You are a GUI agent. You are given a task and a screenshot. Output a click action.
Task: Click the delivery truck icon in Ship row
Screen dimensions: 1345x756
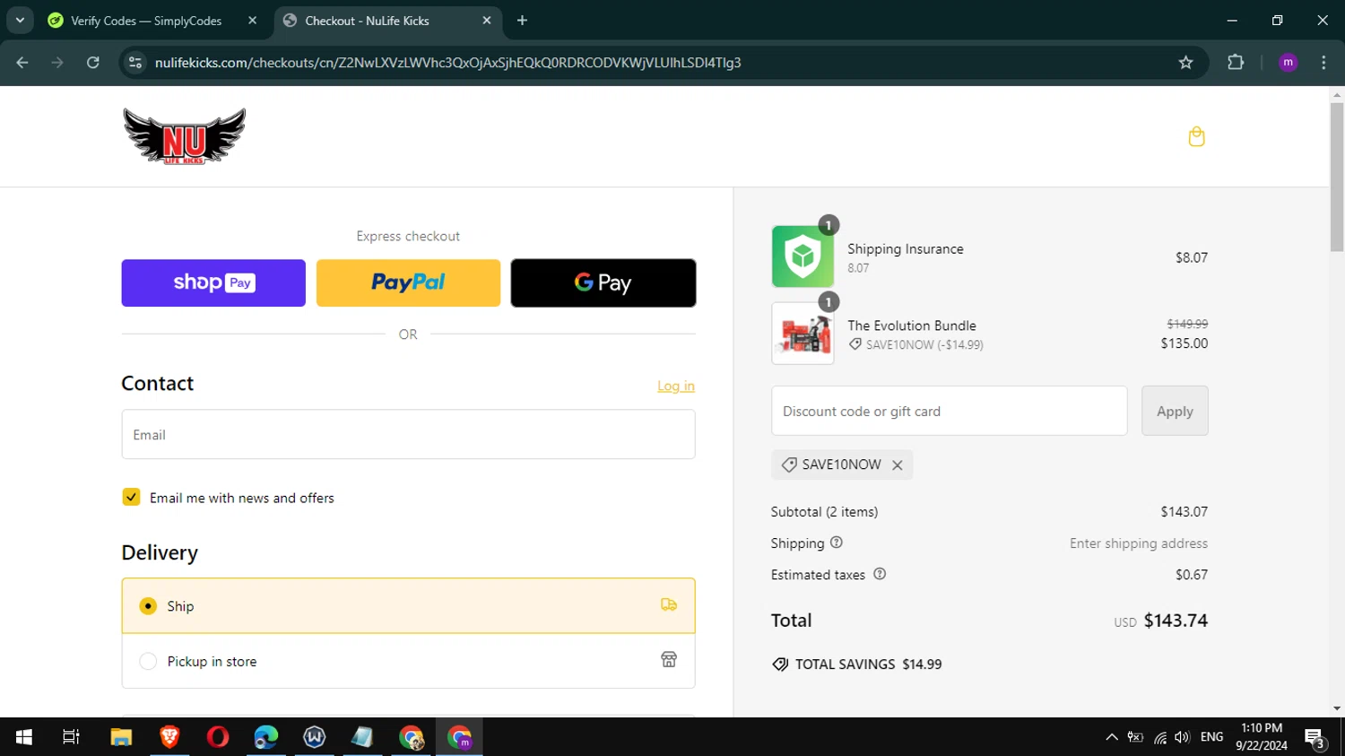[x=669, y=605]
